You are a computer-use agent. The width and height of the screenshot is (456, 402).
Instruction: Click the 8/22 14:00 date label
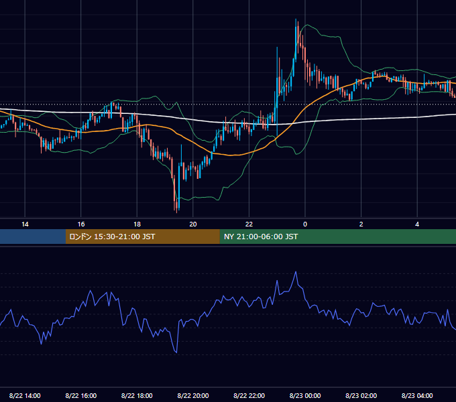click(x=25, y=395)
